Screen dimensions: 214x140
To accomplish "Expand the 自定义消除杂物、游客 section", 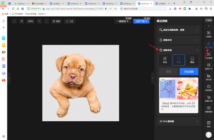I will pos(178,30).
